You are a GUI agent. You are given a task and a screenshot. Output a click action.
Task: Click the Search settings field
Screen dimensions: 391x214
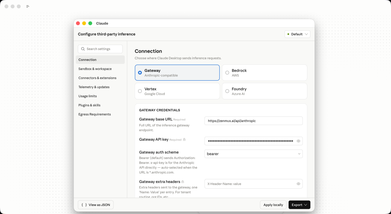pos(100,49)
